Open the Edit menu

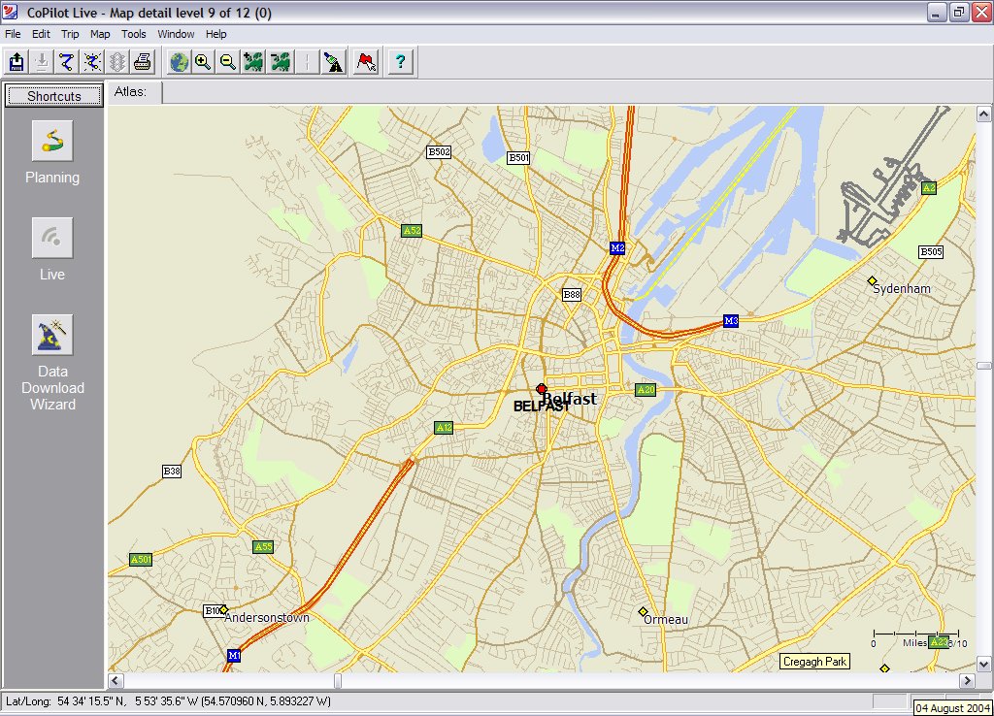[x=41, y=34]
